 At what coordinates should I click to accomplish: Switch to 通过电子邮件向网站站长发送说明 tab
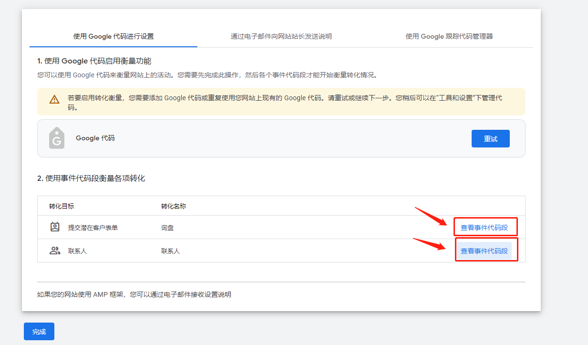click(281, 36)
